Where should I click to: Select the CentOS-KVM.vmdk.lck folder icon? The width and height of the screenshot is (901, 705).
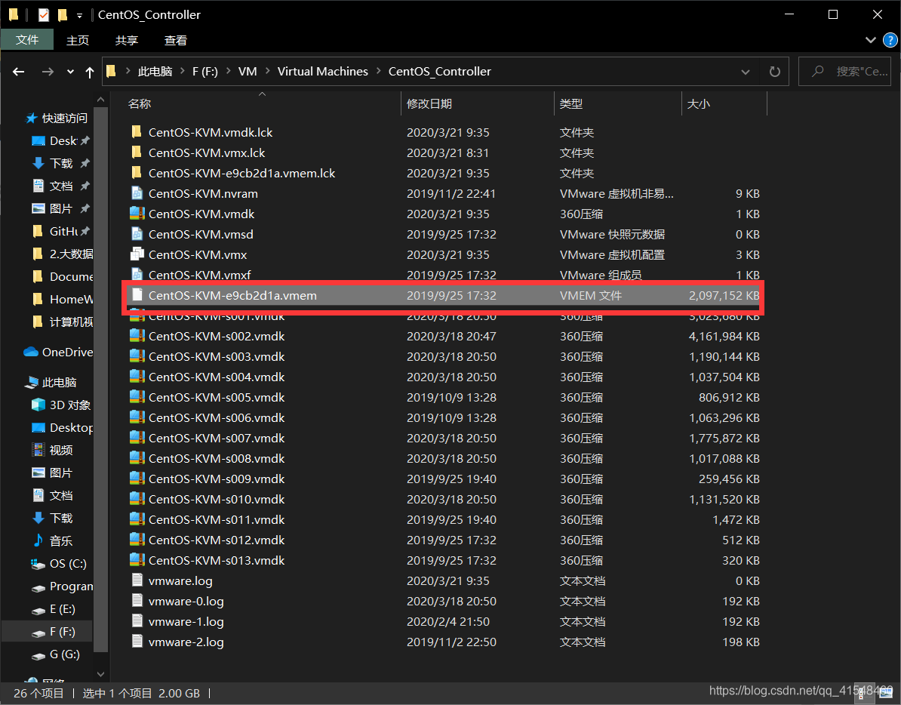(x=137, y=132)
